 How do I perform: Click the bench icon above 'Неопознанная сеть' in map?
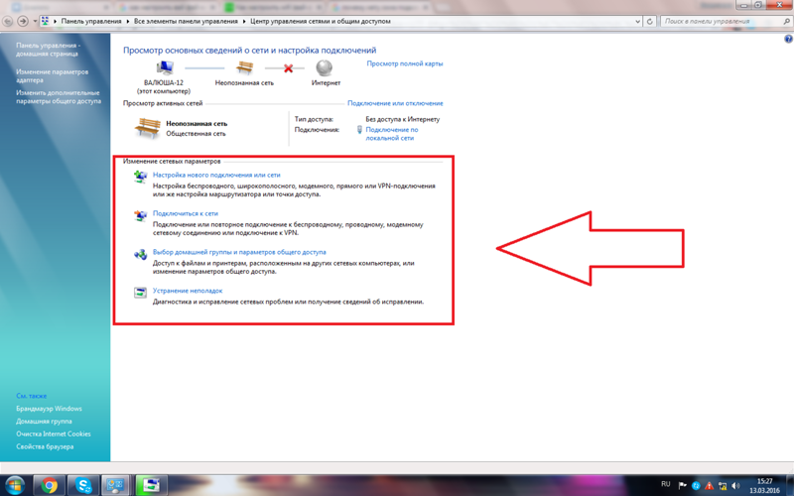click(x=244, y=67)
